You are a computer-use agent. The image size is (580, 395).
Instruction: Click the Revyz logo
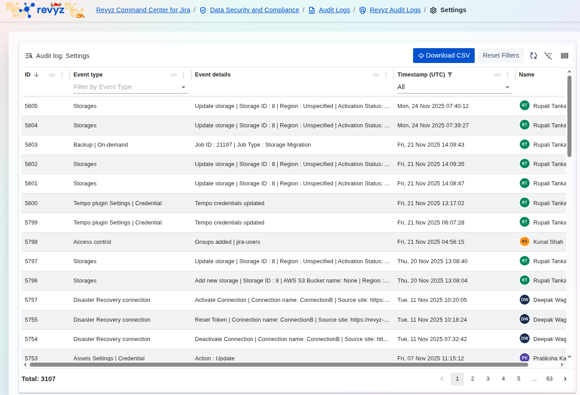click(45, 10)
